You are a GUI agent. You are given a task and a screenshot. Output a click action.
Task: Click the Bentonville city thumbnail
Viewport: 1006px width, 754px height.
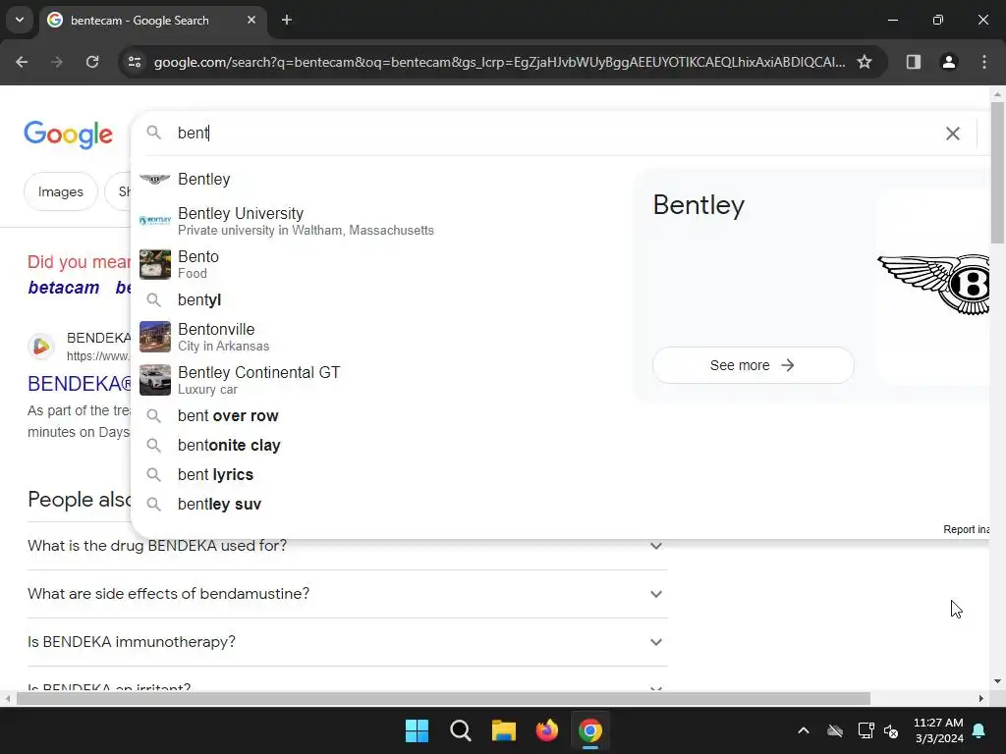click(x=154, y=337)
